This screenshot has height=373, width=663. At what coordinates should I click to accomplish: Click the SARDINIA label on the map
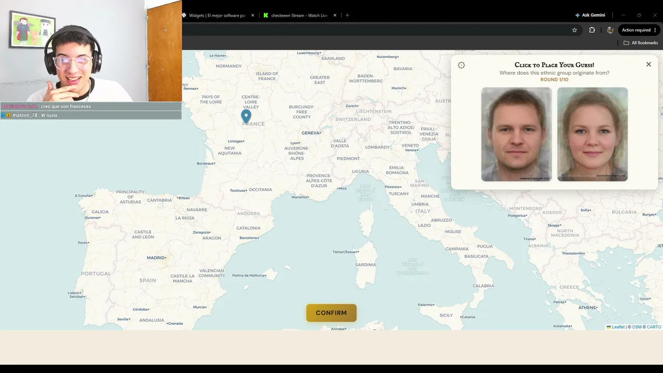(x=366, y=265)
